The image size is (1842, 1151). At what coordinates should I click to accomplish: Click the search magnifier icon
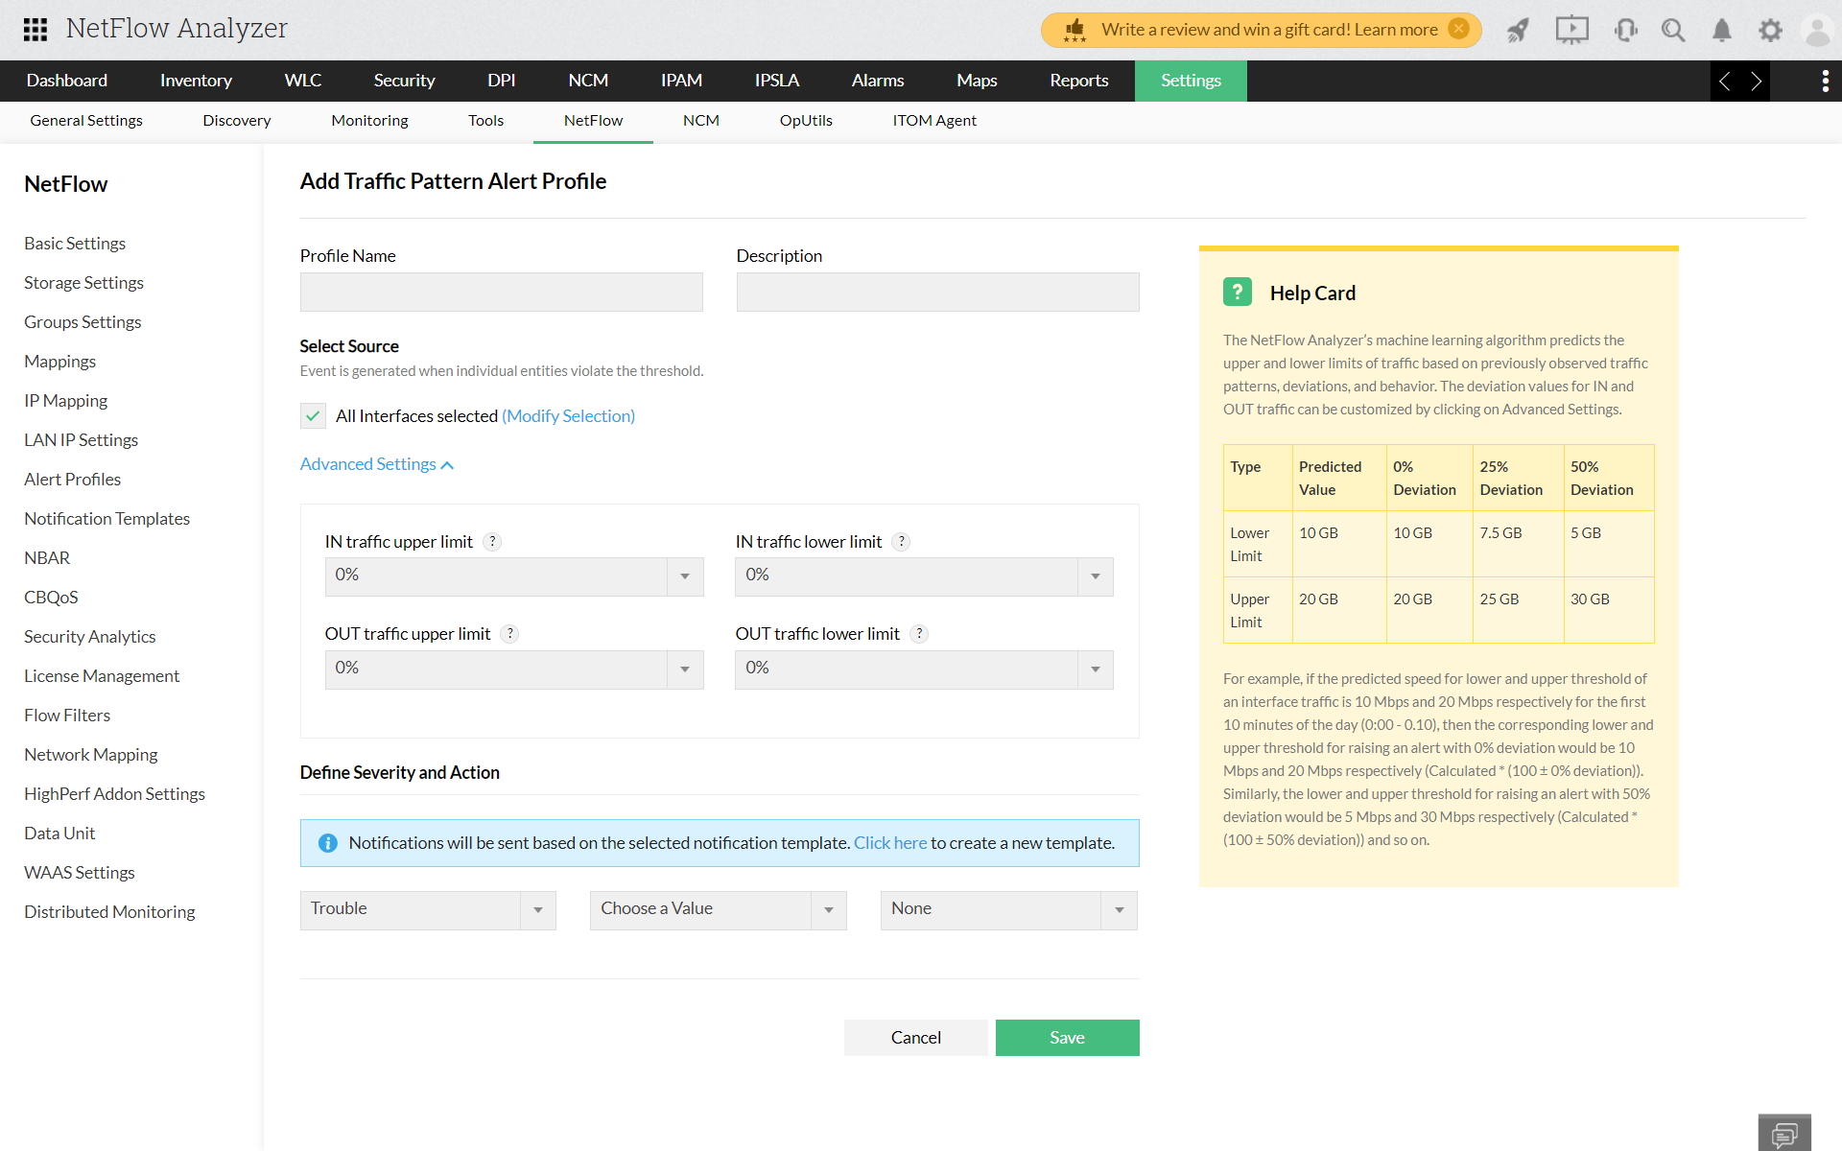pos(1673,30)
